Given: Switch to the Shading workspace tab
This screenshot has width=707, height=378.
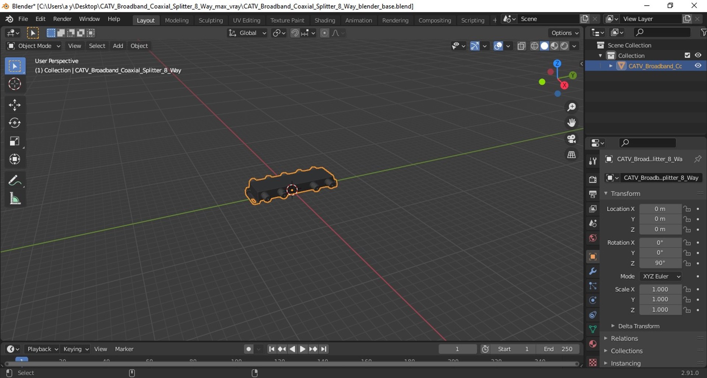Looking at the screenshot, I should tap(325, 20).
